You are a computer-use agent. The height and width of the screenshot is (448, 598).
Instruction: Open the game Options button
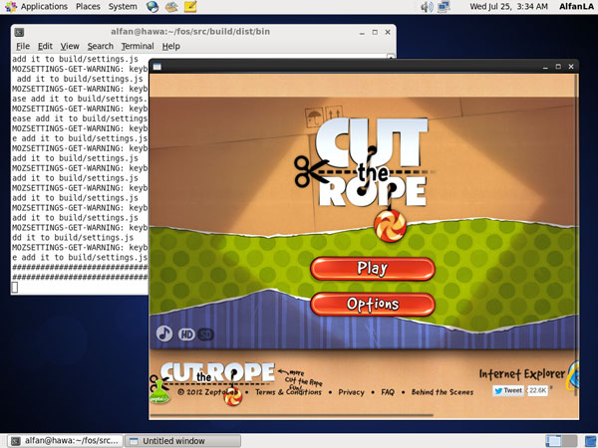coord(373,304)
